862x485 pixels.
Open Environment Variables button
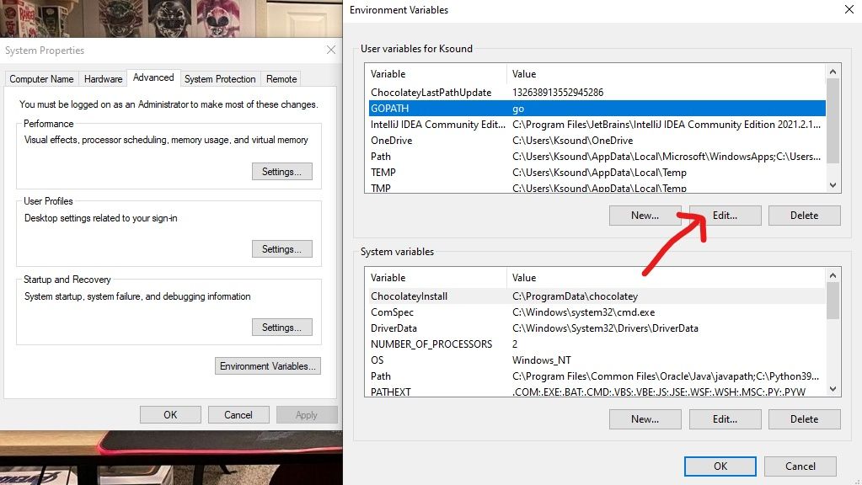tap(268, 366)
